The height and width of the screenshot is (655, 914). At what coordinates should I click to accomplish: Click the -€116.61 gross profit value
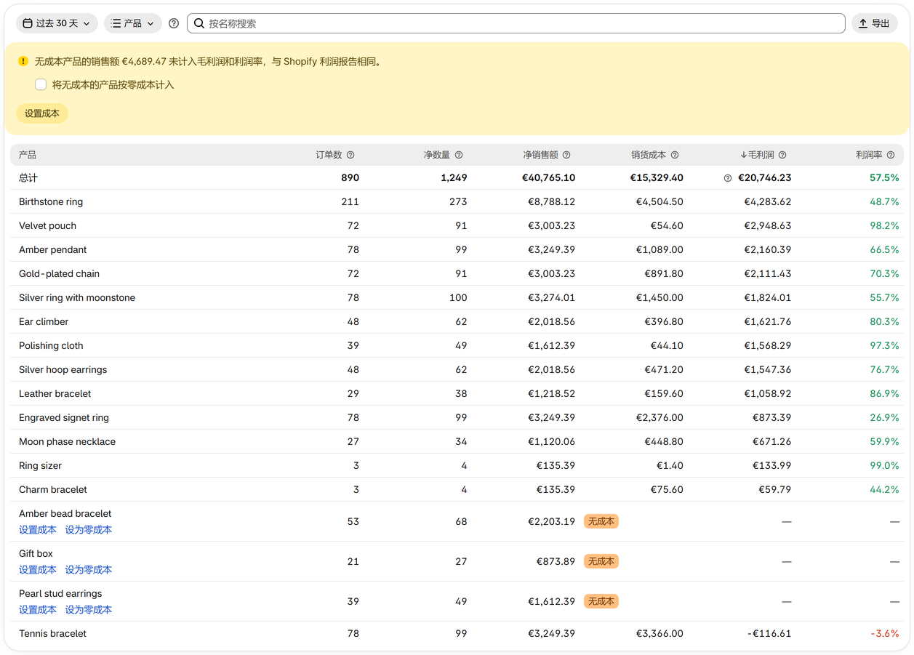coord(769,634)
